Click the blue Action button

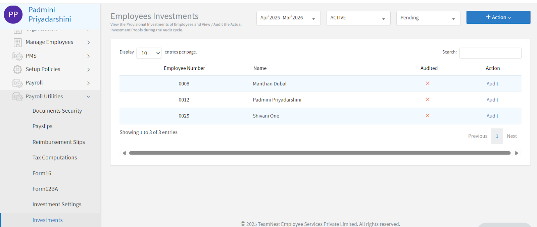click(x=498, y=17)
